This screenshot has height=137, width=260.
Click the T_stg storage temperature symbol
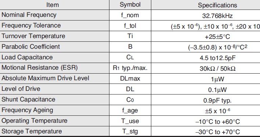coord(130,132)
